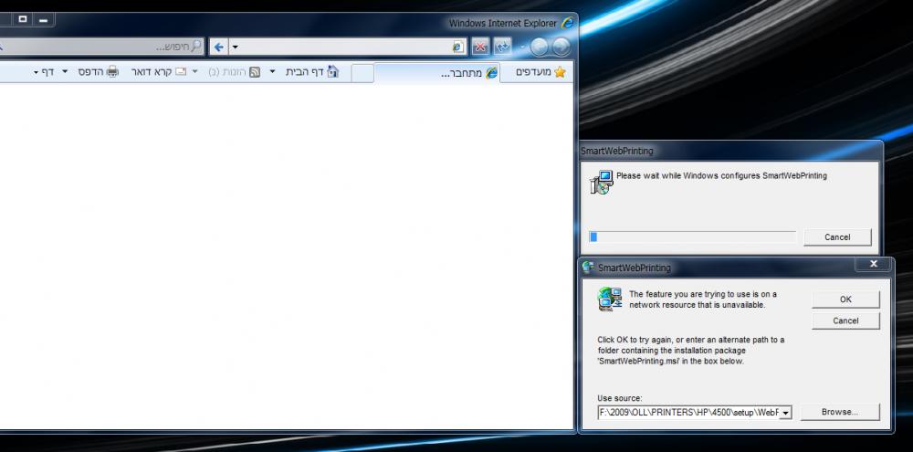This screenshot has height=452, width=913.
Task: Click the Browse... button
Action: (840, 412)
